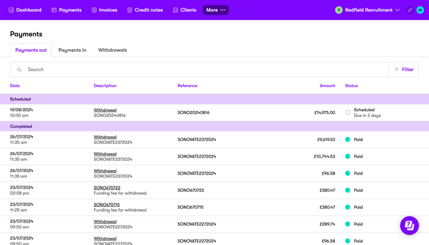The image size is (429, 245).
Task: Open the More menu in the navbar
Action: (216, 10)
